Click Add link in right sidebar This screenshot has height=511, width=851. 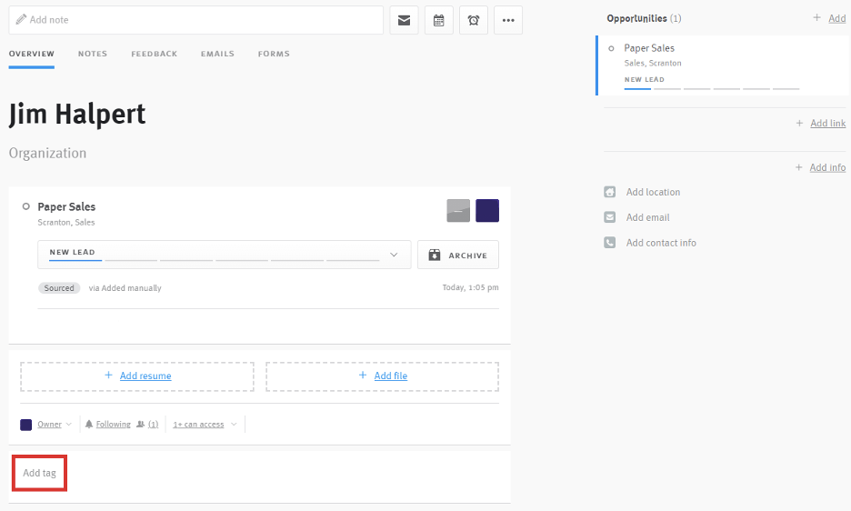pos(828,124)
